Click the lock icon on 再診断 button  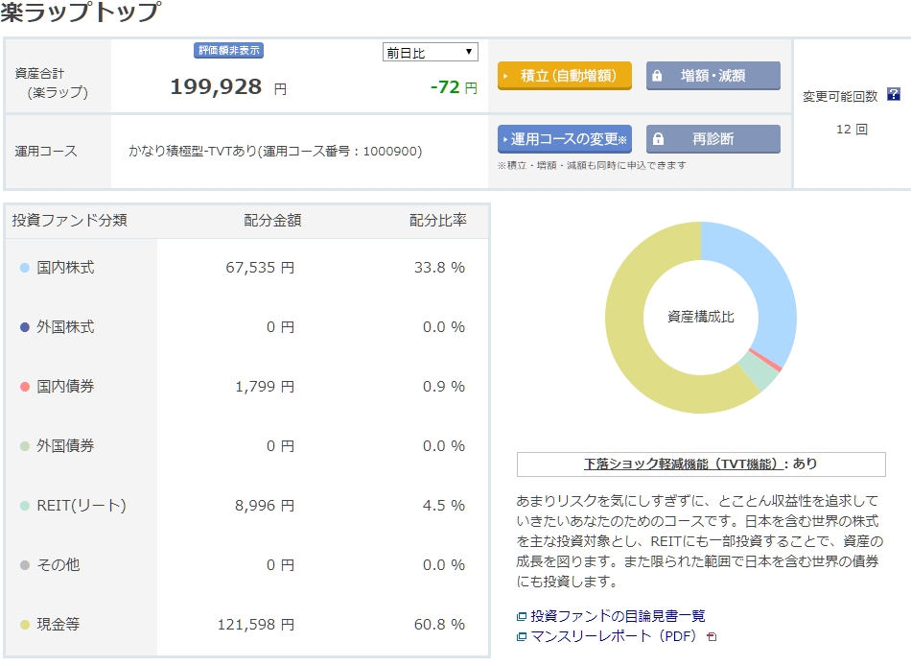[657, 139]
